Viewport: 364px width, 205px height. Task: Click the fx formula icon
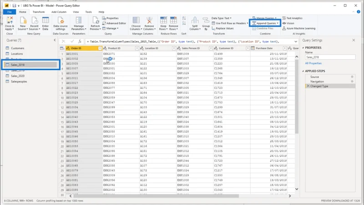80,41
